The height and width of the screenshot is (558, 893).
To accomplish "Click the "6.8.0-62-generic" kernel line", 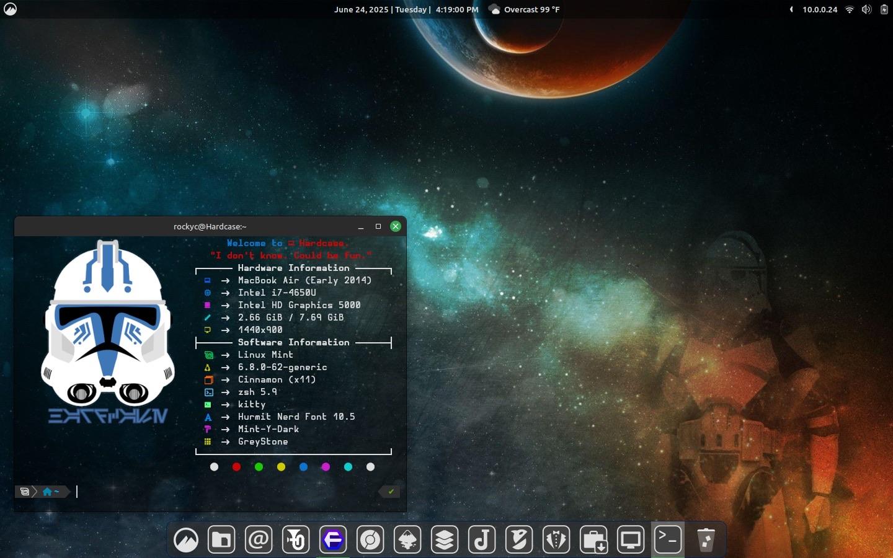I will [282, 367].
